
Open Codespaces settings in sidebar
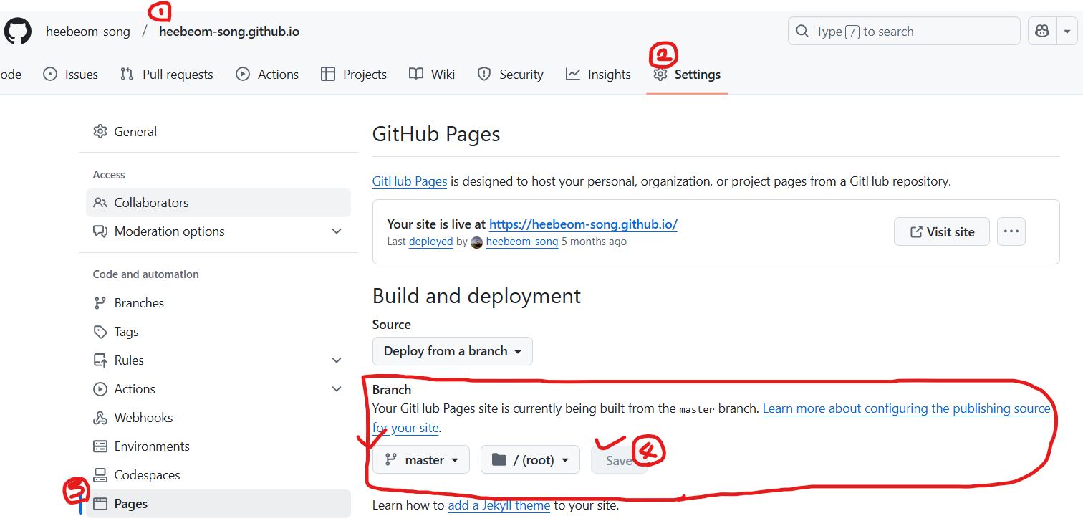pyautogui.click(x=218, y=475)
